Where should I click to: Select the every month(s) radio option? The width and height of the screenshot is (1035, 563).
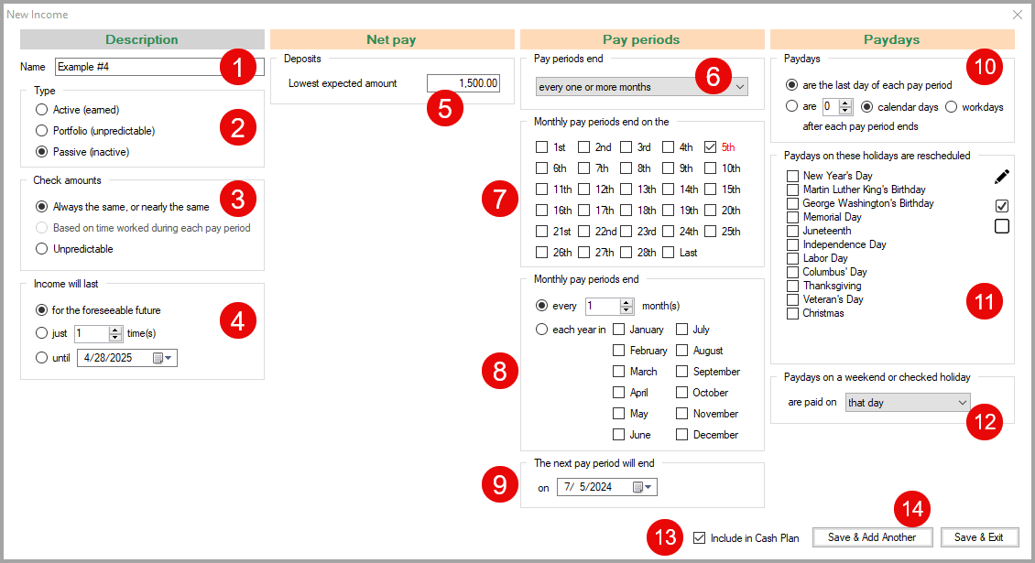pos(542,306)
